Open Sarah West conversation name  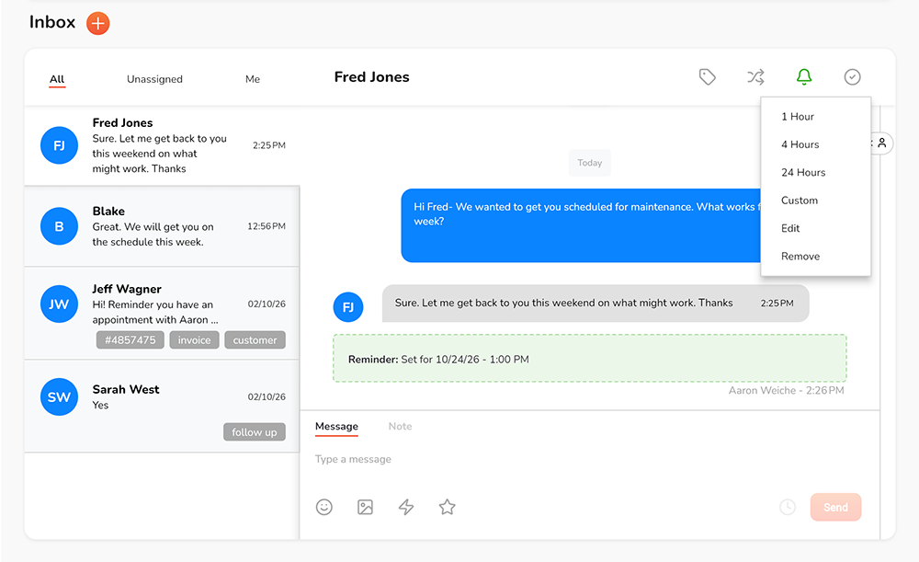coord(126,389)
